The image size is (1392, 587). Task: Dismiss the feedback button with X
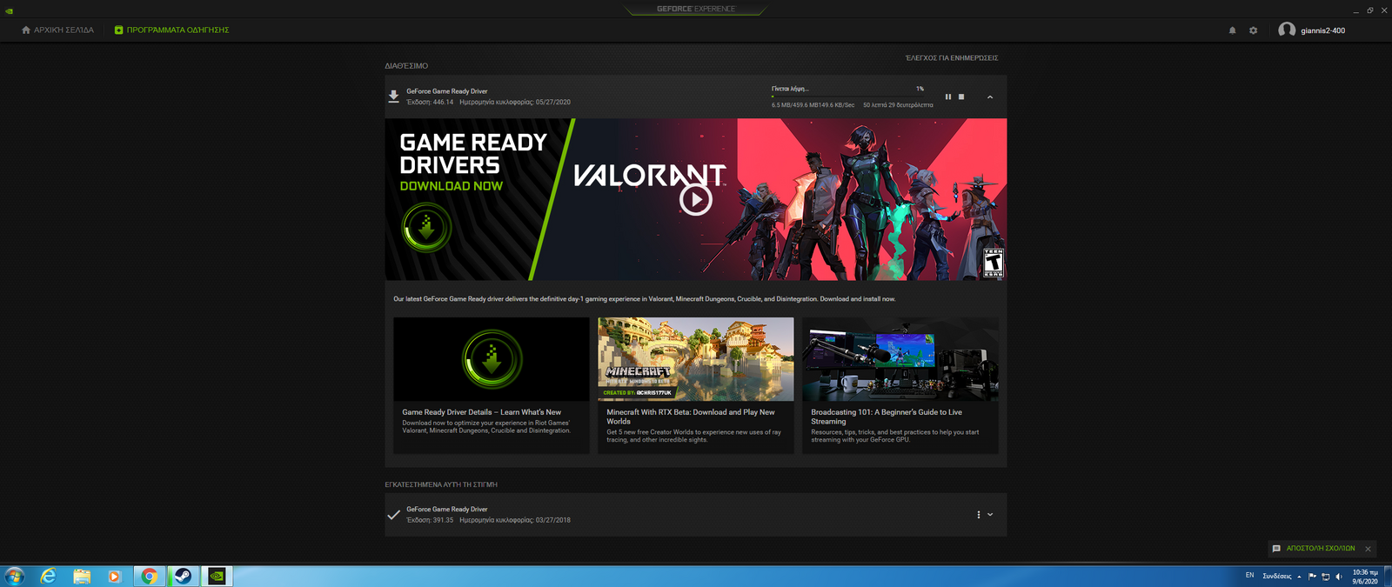coord(1368,549)
